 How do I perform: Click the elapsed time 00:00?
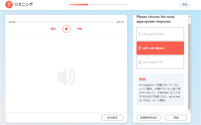coord(12,22)
